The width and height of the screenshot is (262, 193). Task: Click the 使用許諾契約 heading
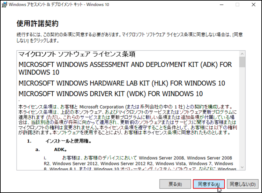pos(38,23)
